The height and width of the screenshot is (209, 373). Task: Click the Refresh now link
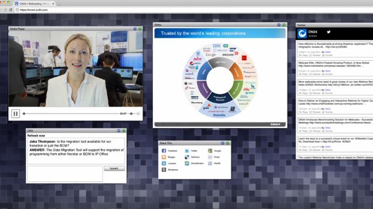(36, 135)
